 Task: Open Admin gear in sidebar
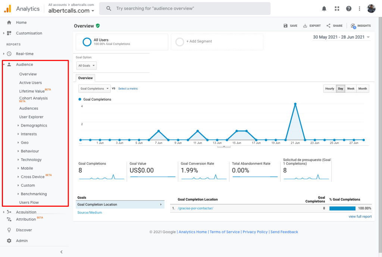[x=9, y=241]
